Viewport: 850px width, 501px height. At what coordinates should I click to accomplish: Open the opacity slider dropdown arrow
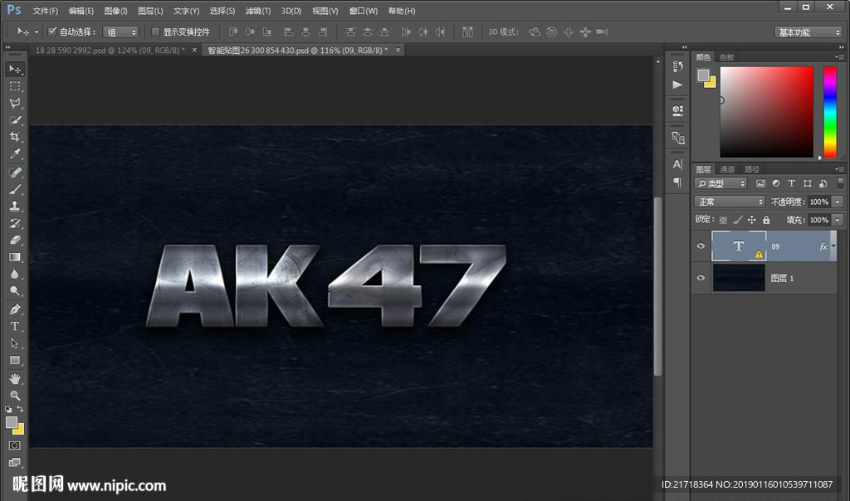tap(838, 202)
